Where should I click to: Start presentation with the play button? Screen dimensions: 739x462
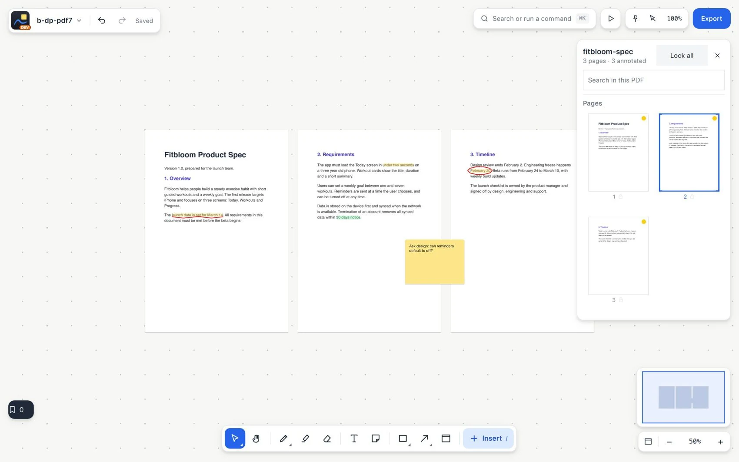tap(611, 18)
